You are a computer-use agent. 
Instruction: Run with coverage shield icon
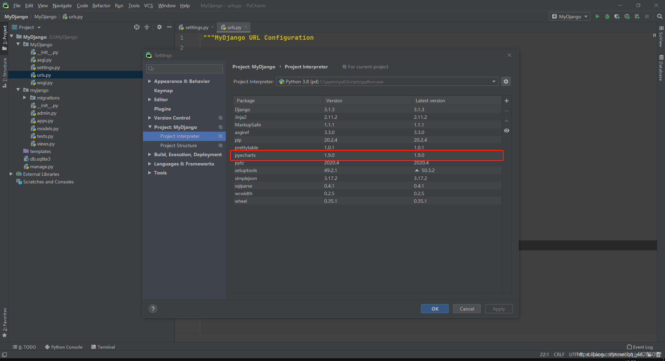point(617,17)
